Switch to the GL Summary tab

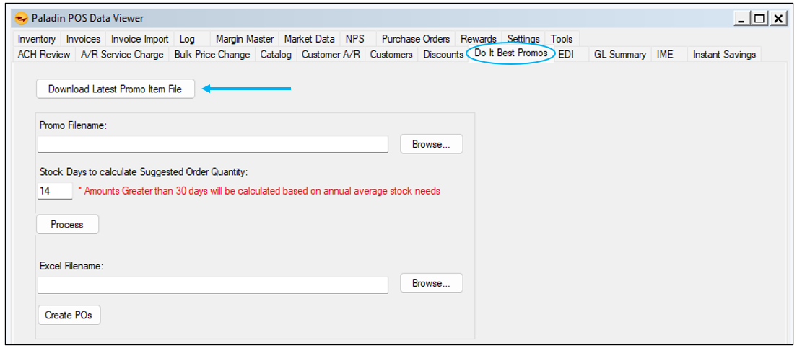coord(620,54)
